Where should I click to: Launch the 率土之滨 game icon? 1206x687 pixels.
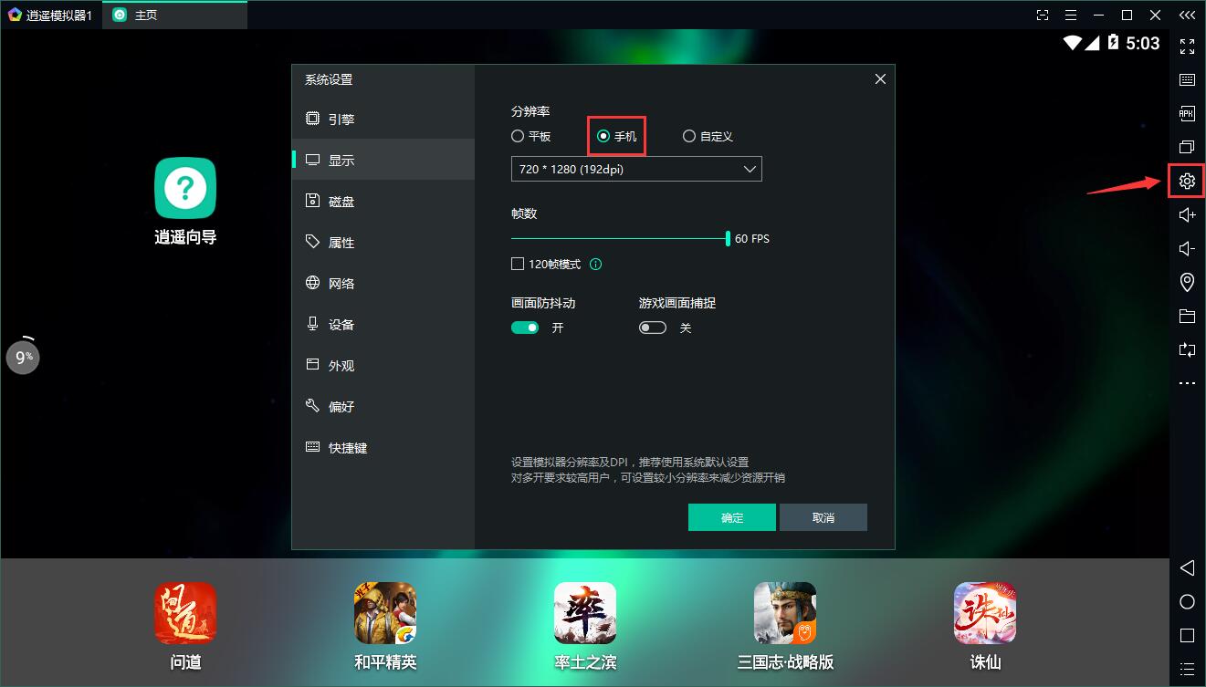pos(585,613)
